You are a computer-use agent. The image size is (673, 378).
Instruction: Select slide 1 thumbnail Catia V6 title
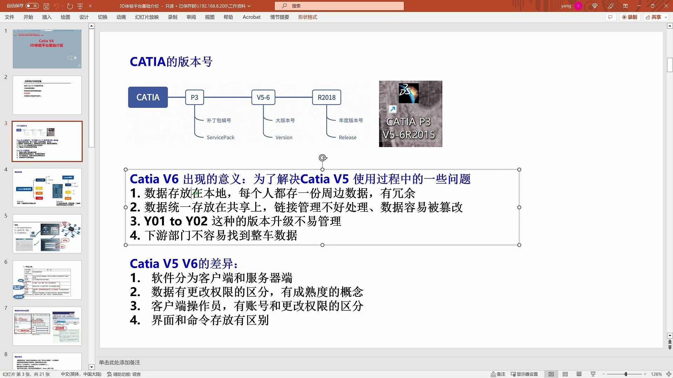47,49
